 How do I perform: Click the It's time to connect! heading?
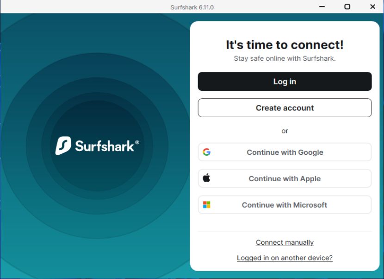(285, 45)
